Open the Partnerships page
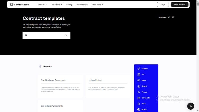This screenshot has height=112, width=199. tap(82, 5)
